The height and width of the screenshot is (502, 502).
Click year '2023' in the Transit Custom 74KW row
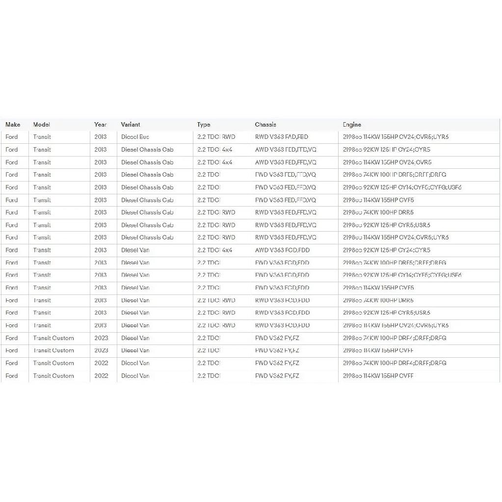pyautogui.click(x=101, y=338)
